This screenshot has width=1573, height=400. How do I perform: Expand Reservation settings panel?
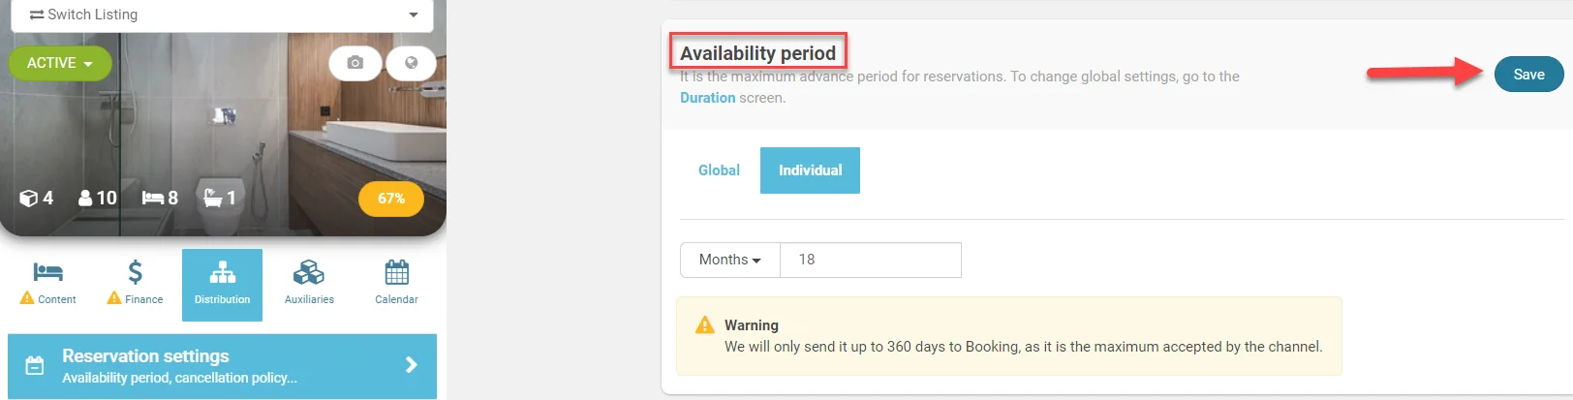(222, 366)
